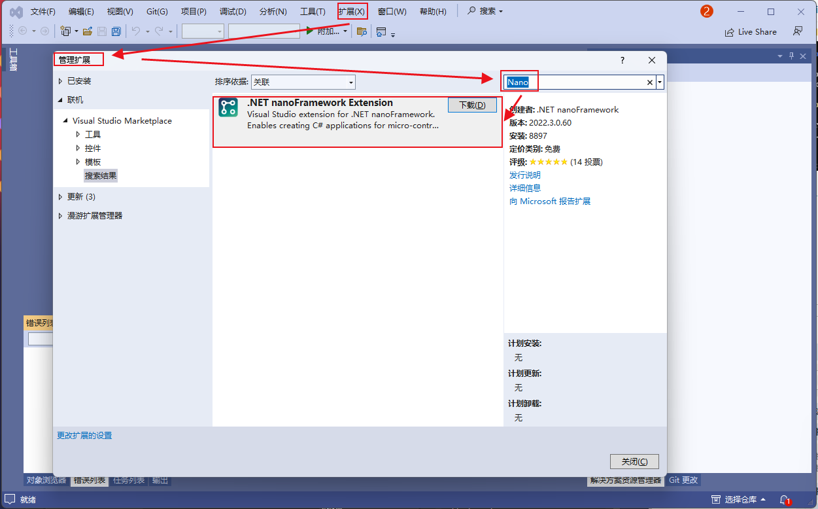Click the redo arrow icon
818x509 pixels.
click(158, 31)
